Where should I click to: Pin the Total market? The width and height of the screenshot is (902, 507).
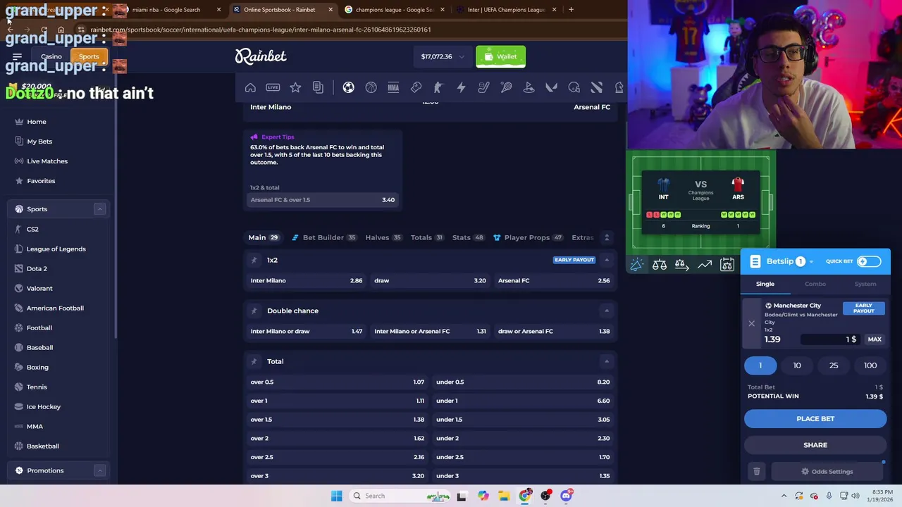(x=254, y=361)
